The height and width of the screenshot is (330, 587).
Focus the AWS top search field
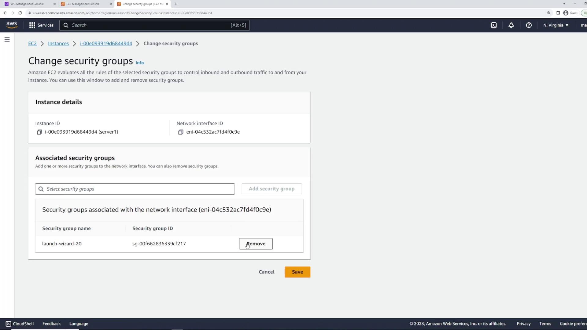click(150, 25)
